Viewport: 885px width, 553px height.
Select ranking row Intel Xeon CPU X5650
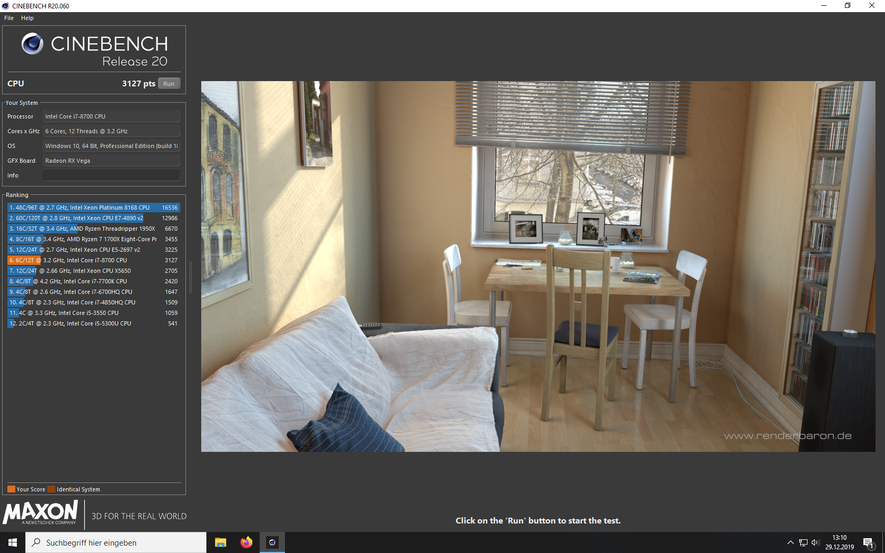click(x=94, y=271)
